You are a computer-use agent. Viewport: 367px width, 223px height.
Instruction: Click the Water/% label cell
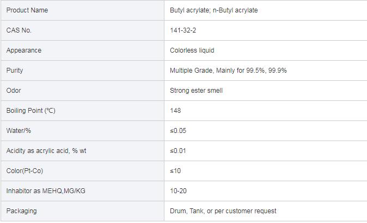[18, 131]
